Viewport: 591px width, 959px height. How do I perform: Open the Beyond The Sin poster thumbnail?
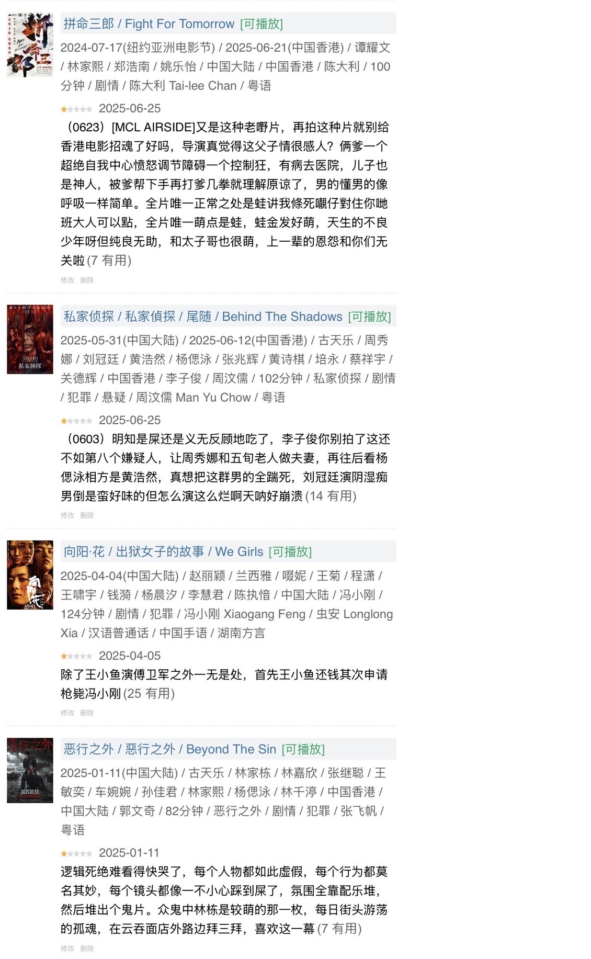pyautogui.click(x=30, y=770)
